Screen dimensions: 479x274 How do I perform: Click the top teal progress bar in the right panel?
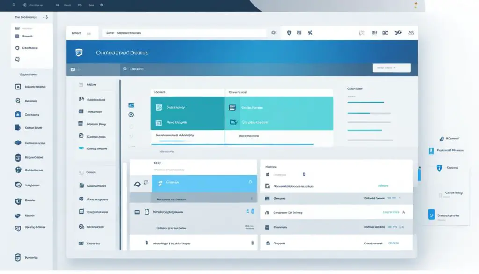(x=365, y=102)
